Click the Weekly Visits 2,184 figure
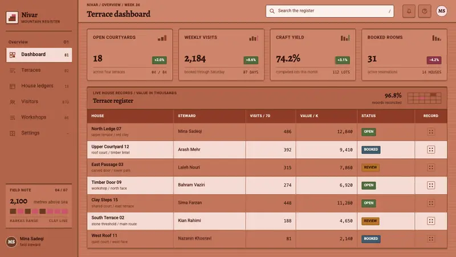The height and width of the screenshot is (257, 456). [x=195, y=59]
